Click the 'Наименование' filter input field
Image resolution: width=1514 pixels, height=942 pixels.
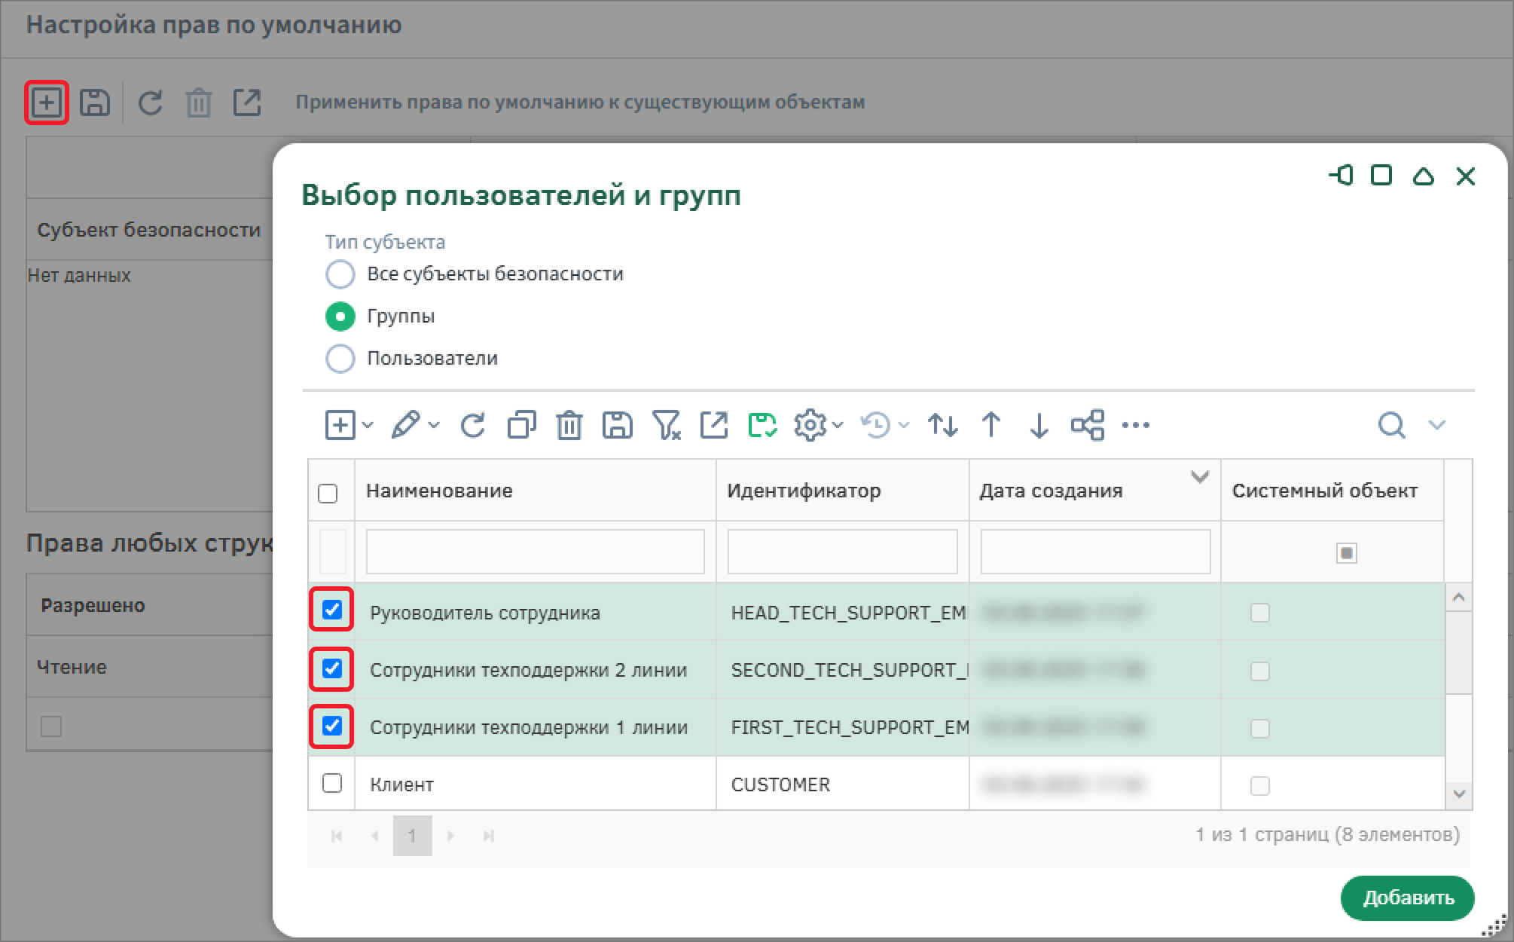pyautogui.click(x=536, y=552)
